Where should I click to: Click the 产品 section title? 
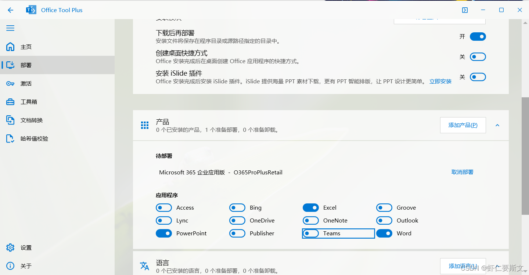[x=162, y=122]
